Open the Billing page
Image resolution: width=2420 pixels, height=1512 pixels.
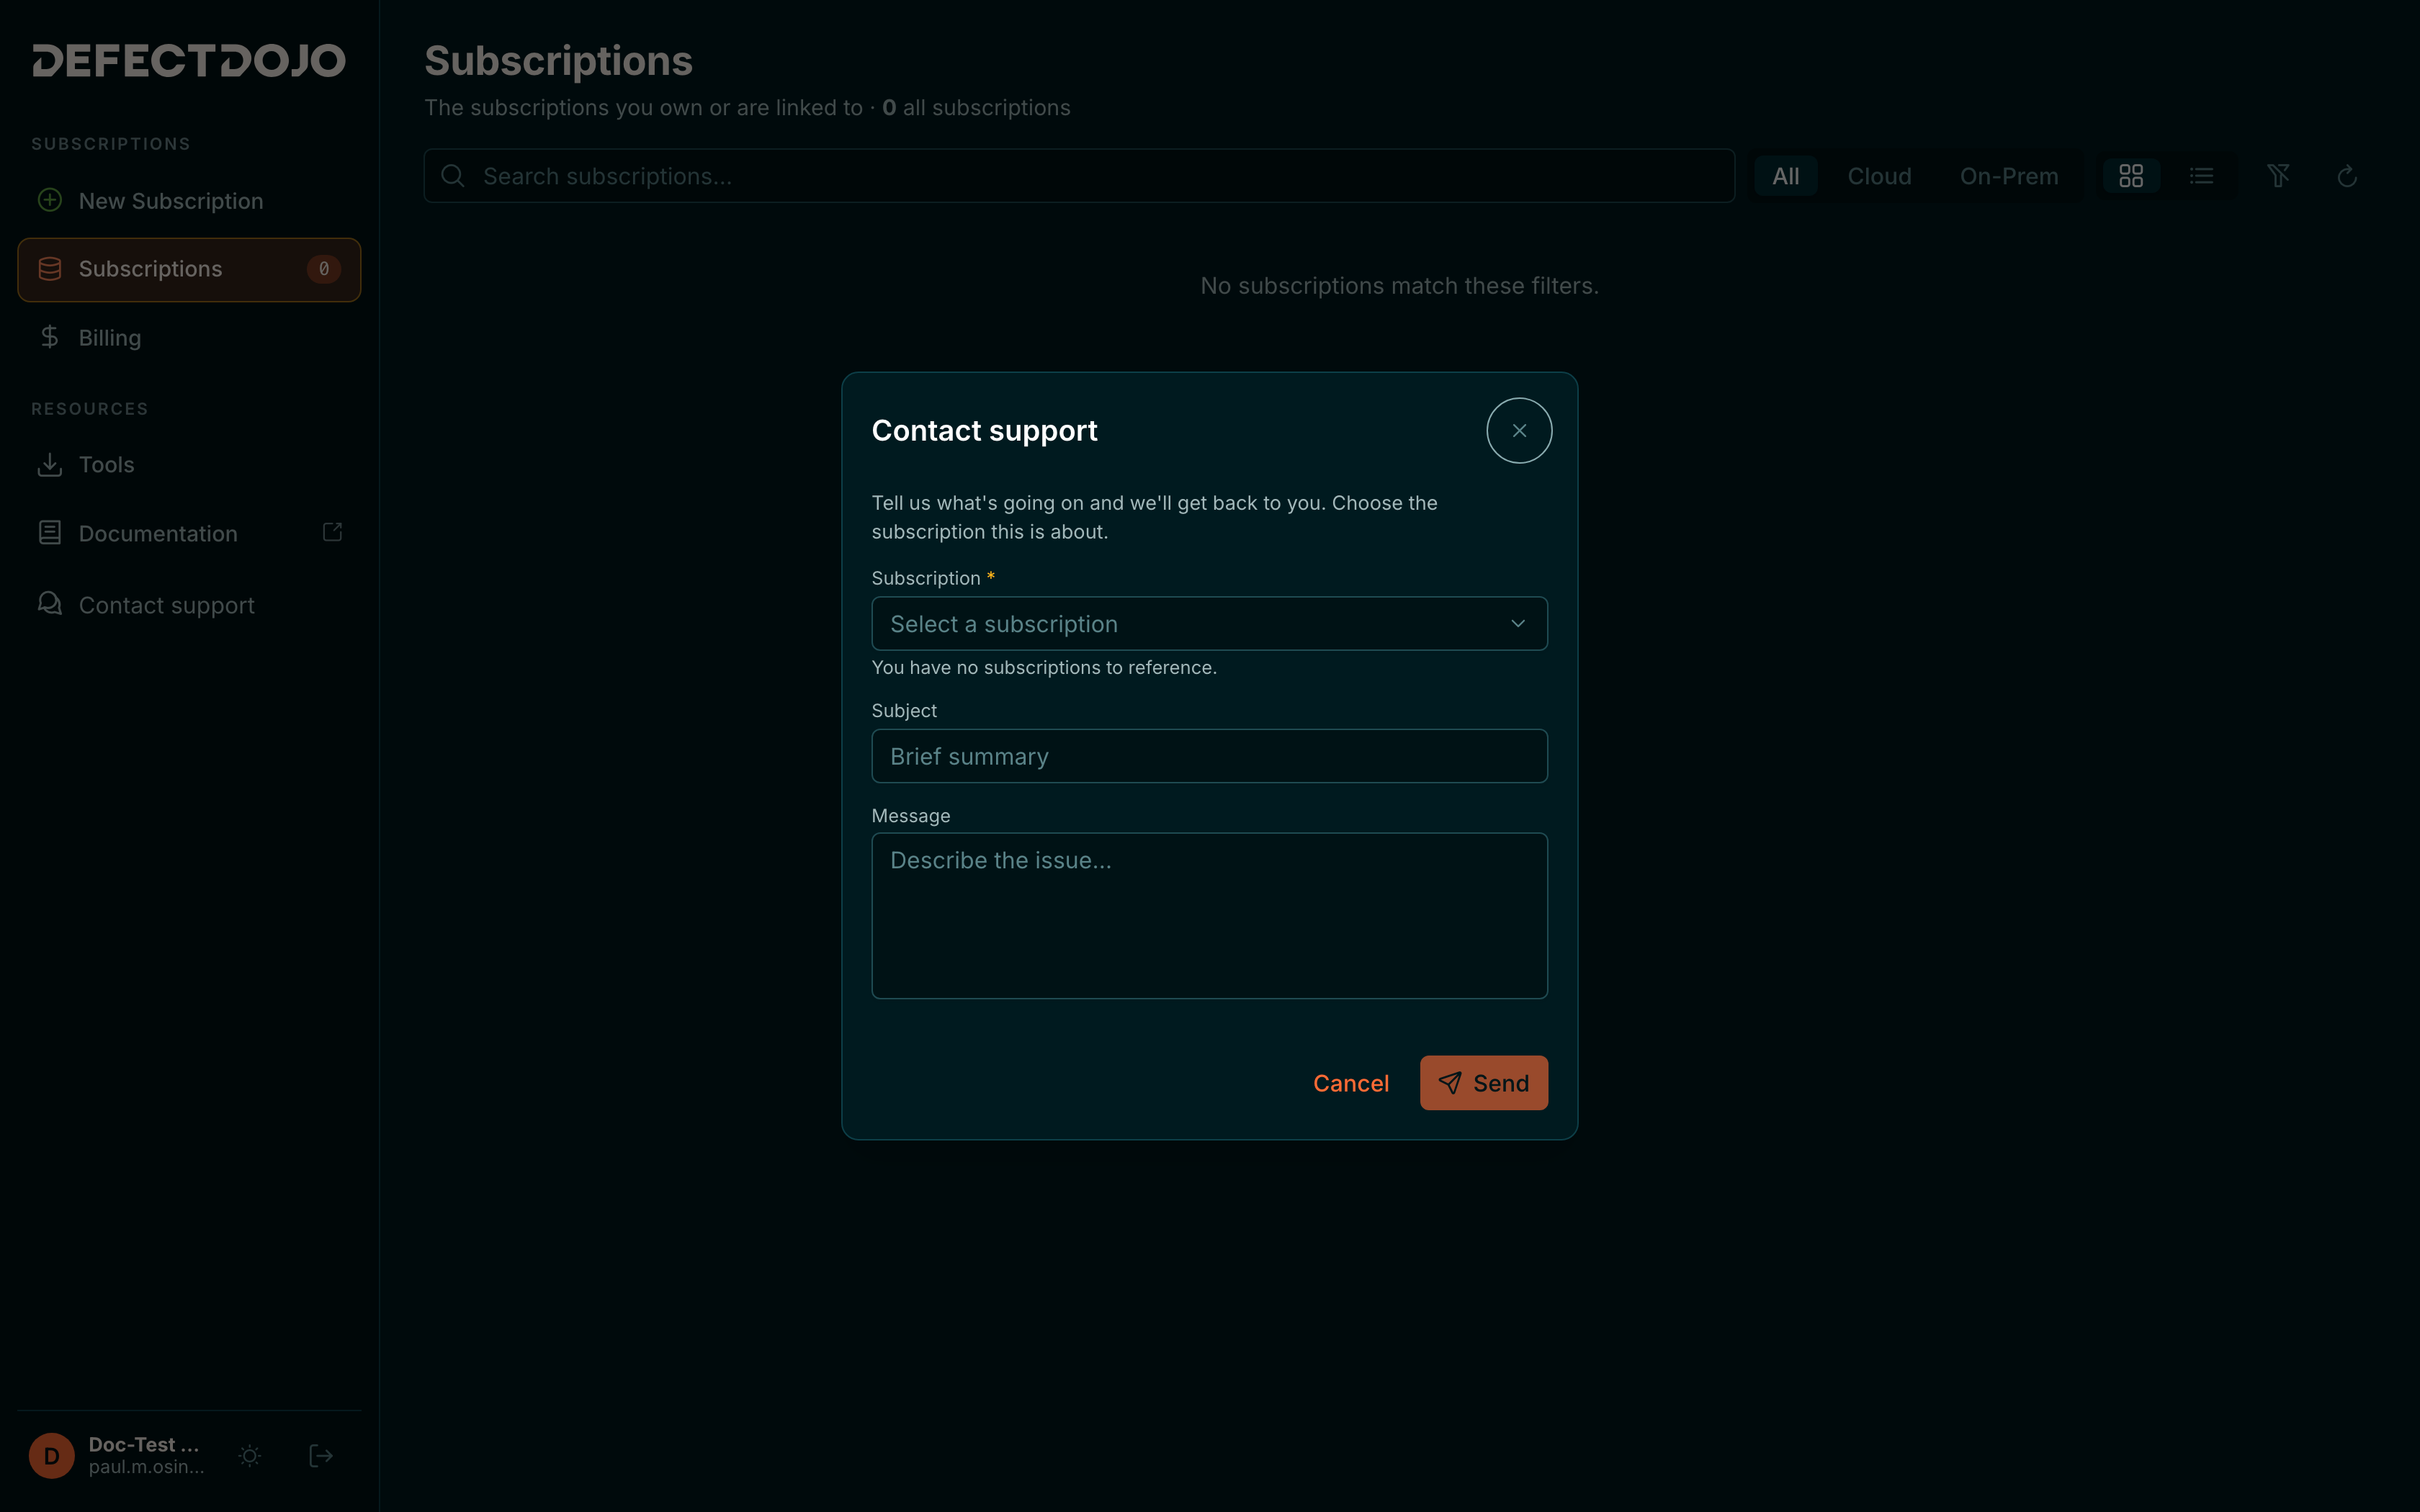pyautogui.click(x=189, y=338)
